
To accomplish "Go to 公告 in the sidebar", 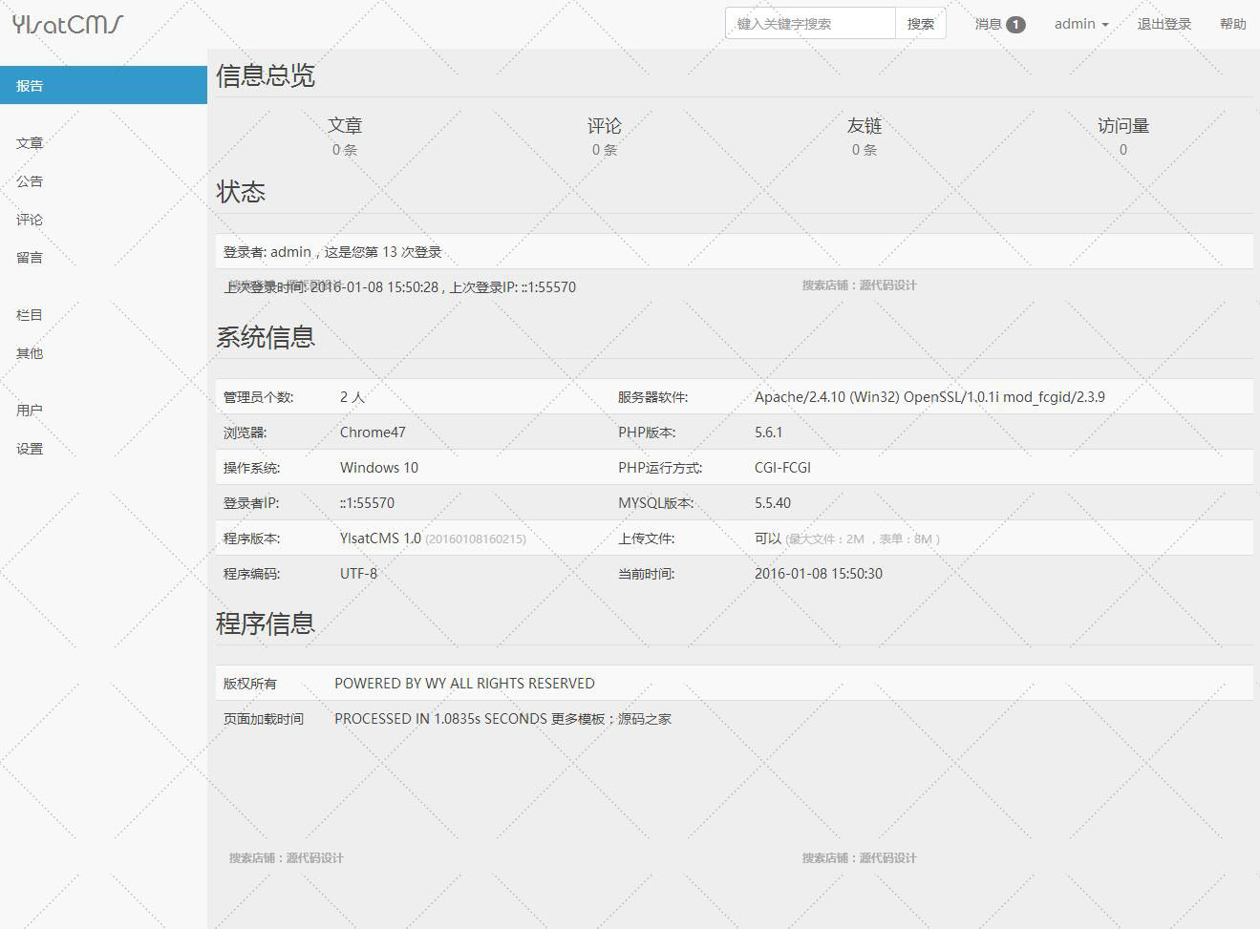I will (x=30, y=180).
